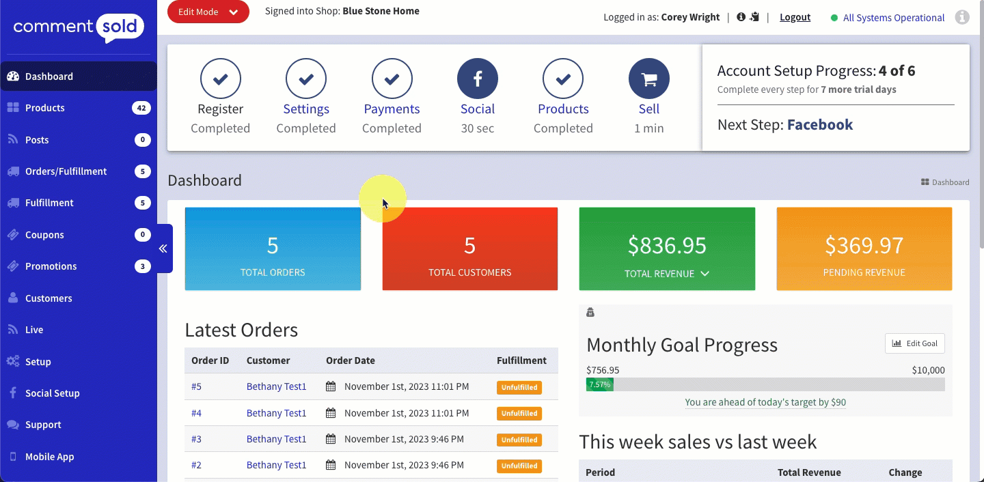
Task: Collapse the sidebar with double-chevron arrow
Action: coord(163,249)
